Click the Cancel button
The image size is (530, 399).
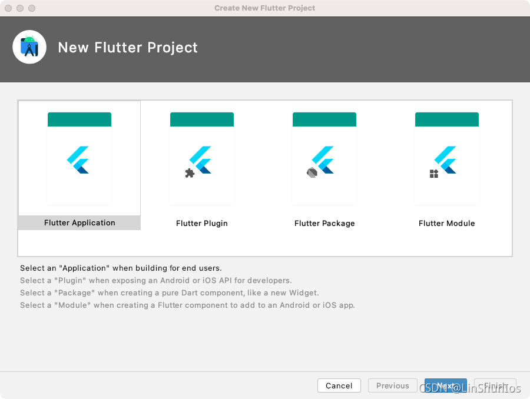click(x=339, y=385)
